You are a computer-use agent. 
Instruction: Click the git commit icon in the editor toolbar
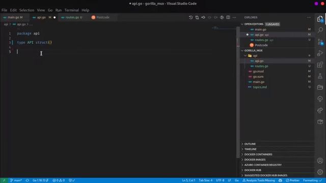point(203,17)
